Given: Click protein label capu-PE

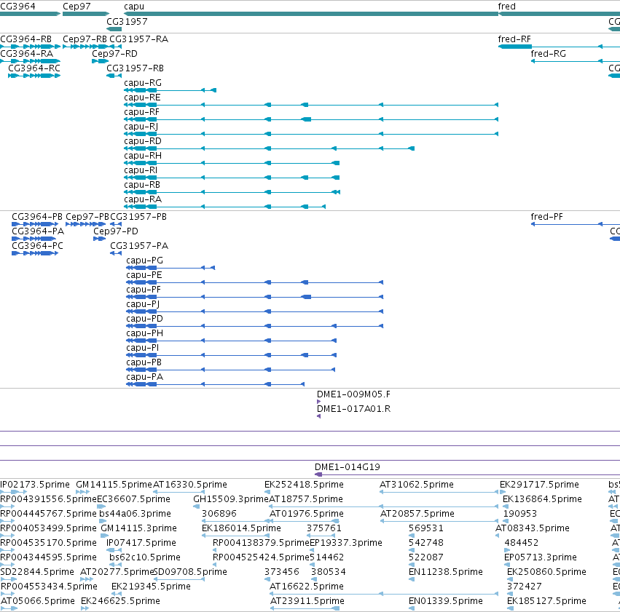Looking at the screenshot, I should pyautogui.click(x=144, y=275).
